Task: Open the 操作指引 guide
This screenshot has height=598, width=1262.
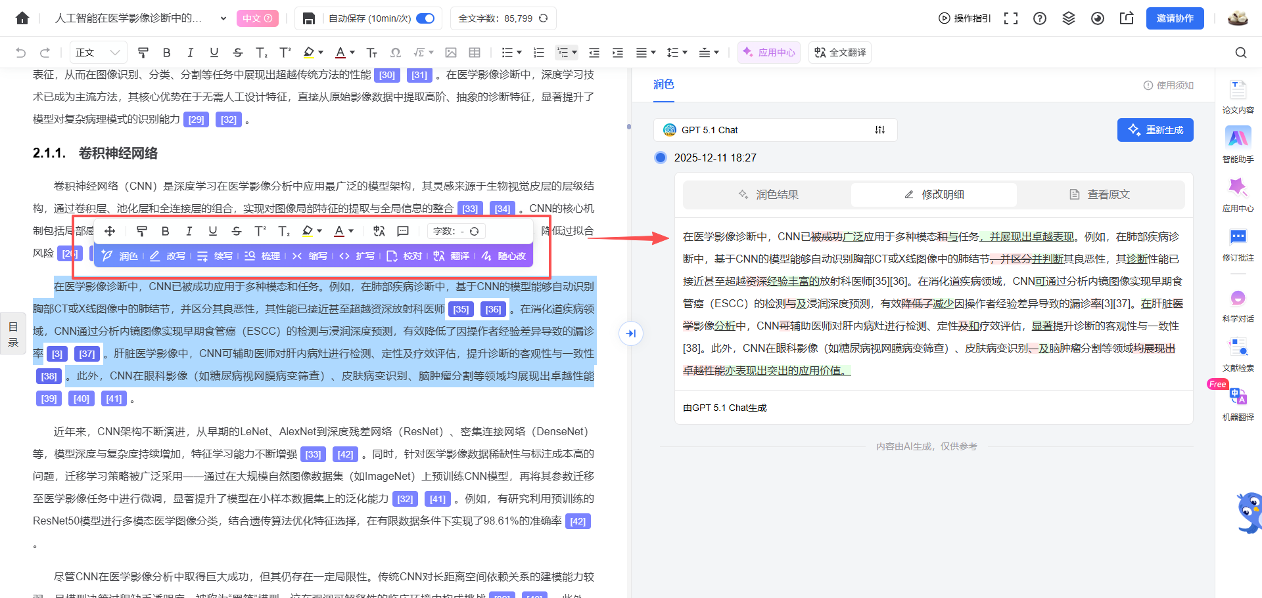Action: 964,18
